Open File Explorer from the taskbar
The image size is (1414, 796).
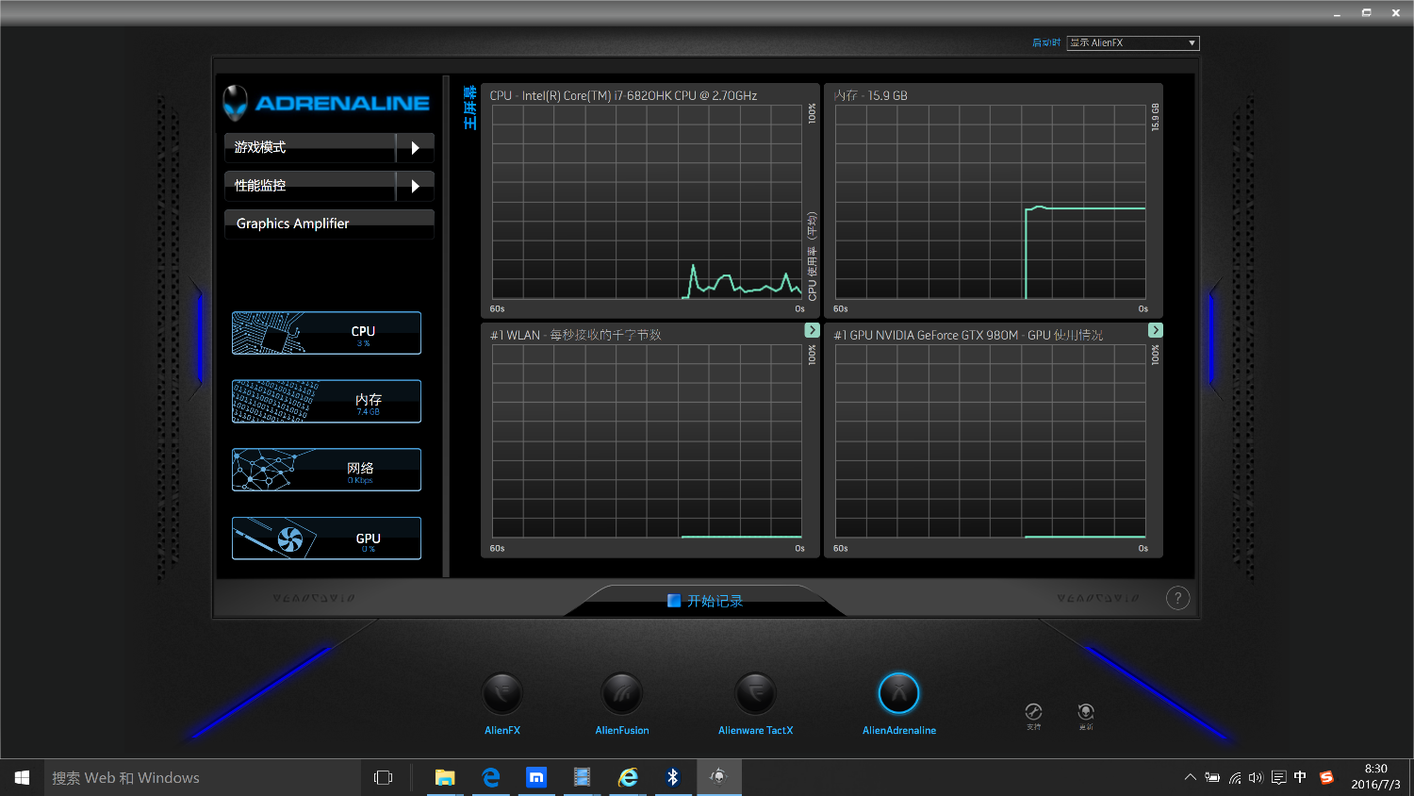click(445, 777)
